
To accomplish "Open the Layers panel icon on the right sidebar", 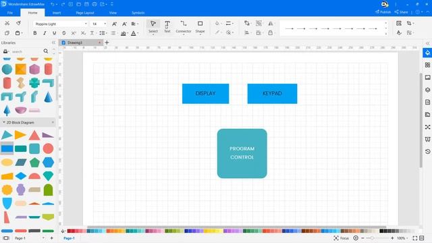I will (x=427, y=90).
